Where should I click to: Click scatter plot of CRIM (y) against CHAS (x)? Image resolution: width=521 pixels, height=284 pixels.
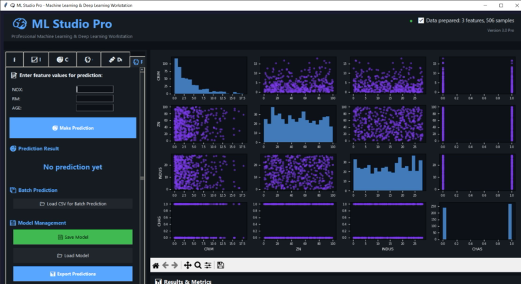(477, 75)
